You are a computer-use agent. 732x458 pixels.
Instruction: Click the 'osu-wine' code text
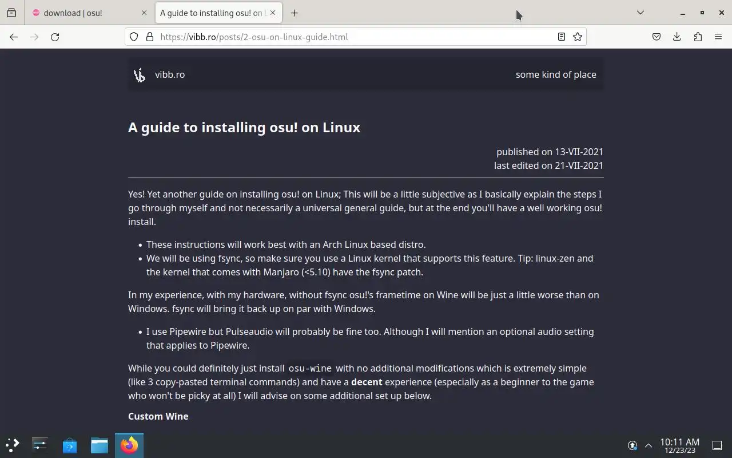click(310, 368)
